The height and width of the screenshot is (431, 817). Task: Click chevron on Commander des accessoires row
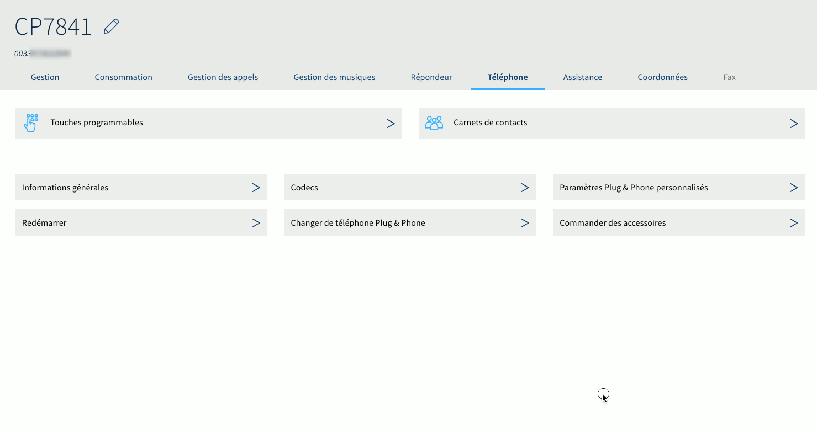pyautogui.click(x=794, y=223)
